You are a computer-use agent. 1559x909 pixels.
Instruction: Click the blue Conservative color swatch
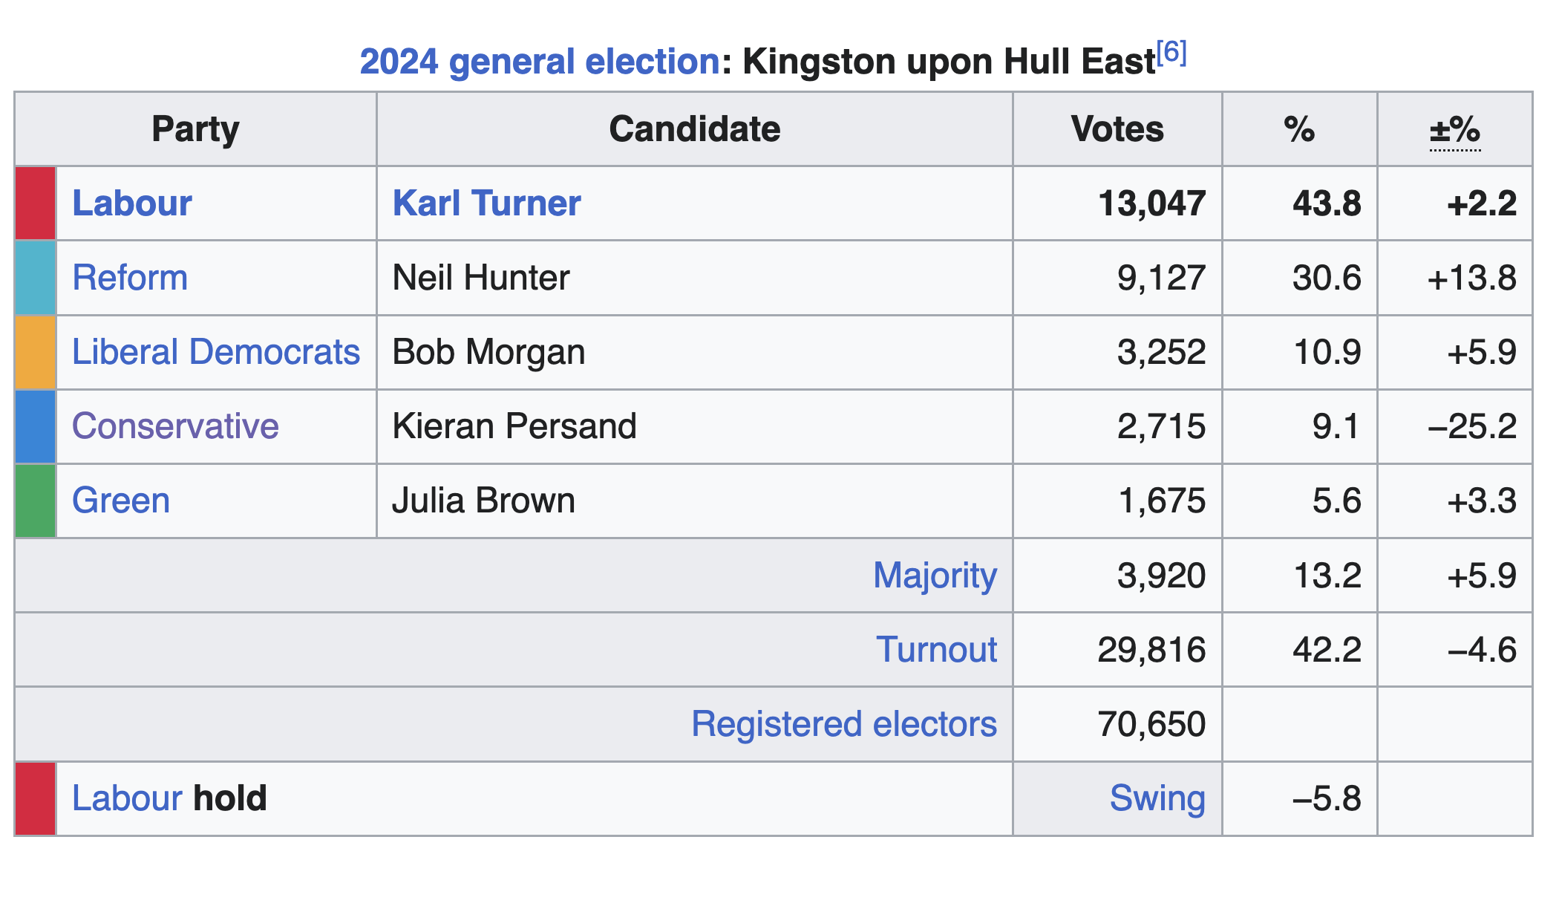pyautogui.click(x=36, y=426)
